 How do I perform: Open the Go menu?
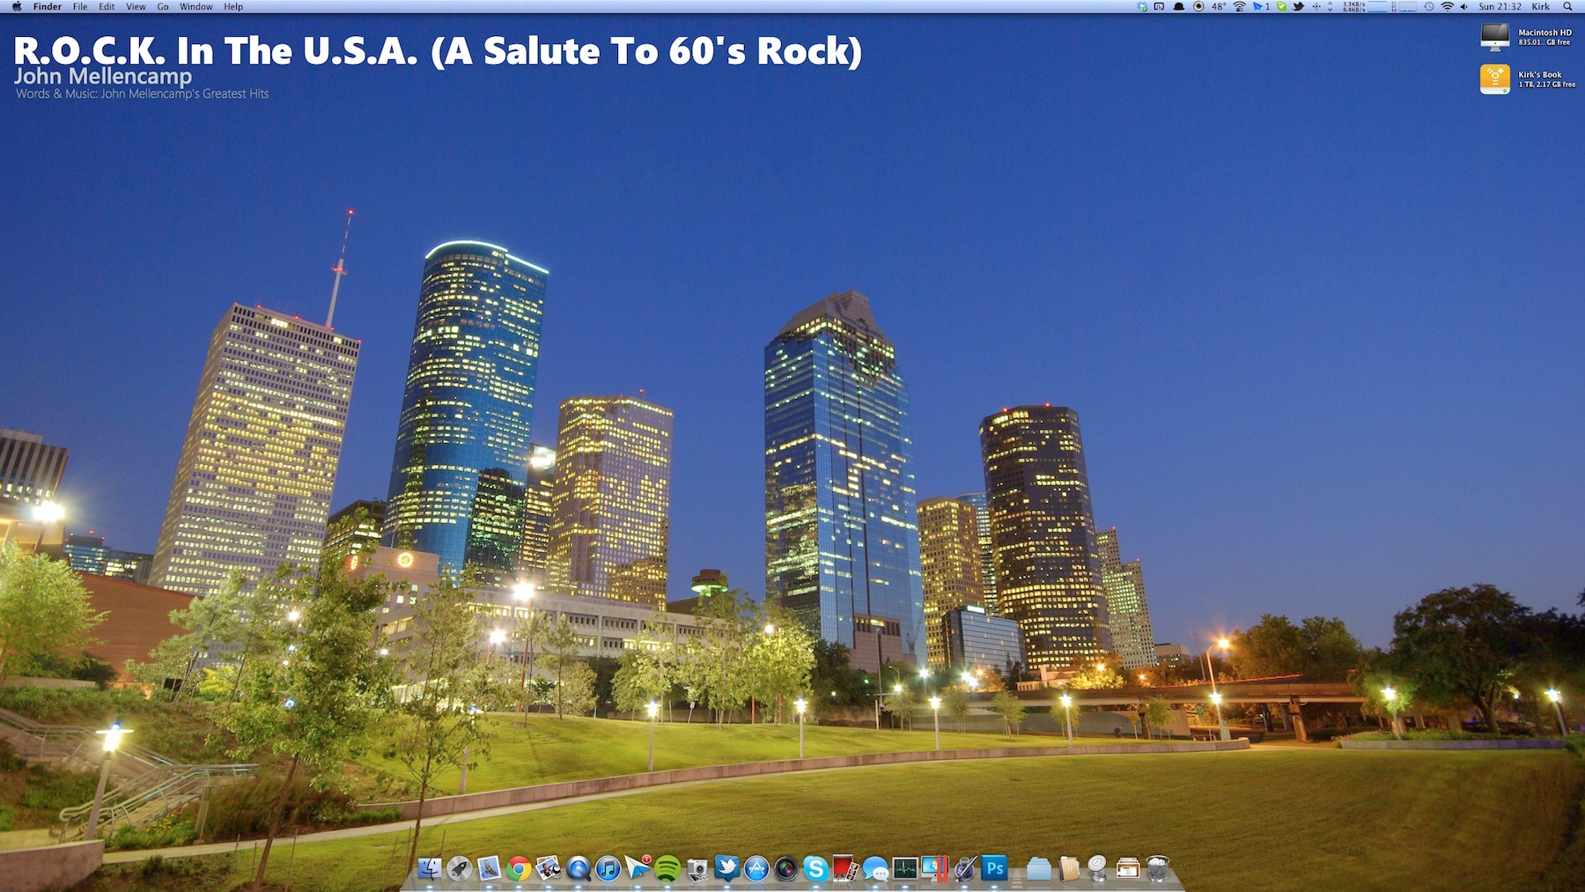(163, 6)
